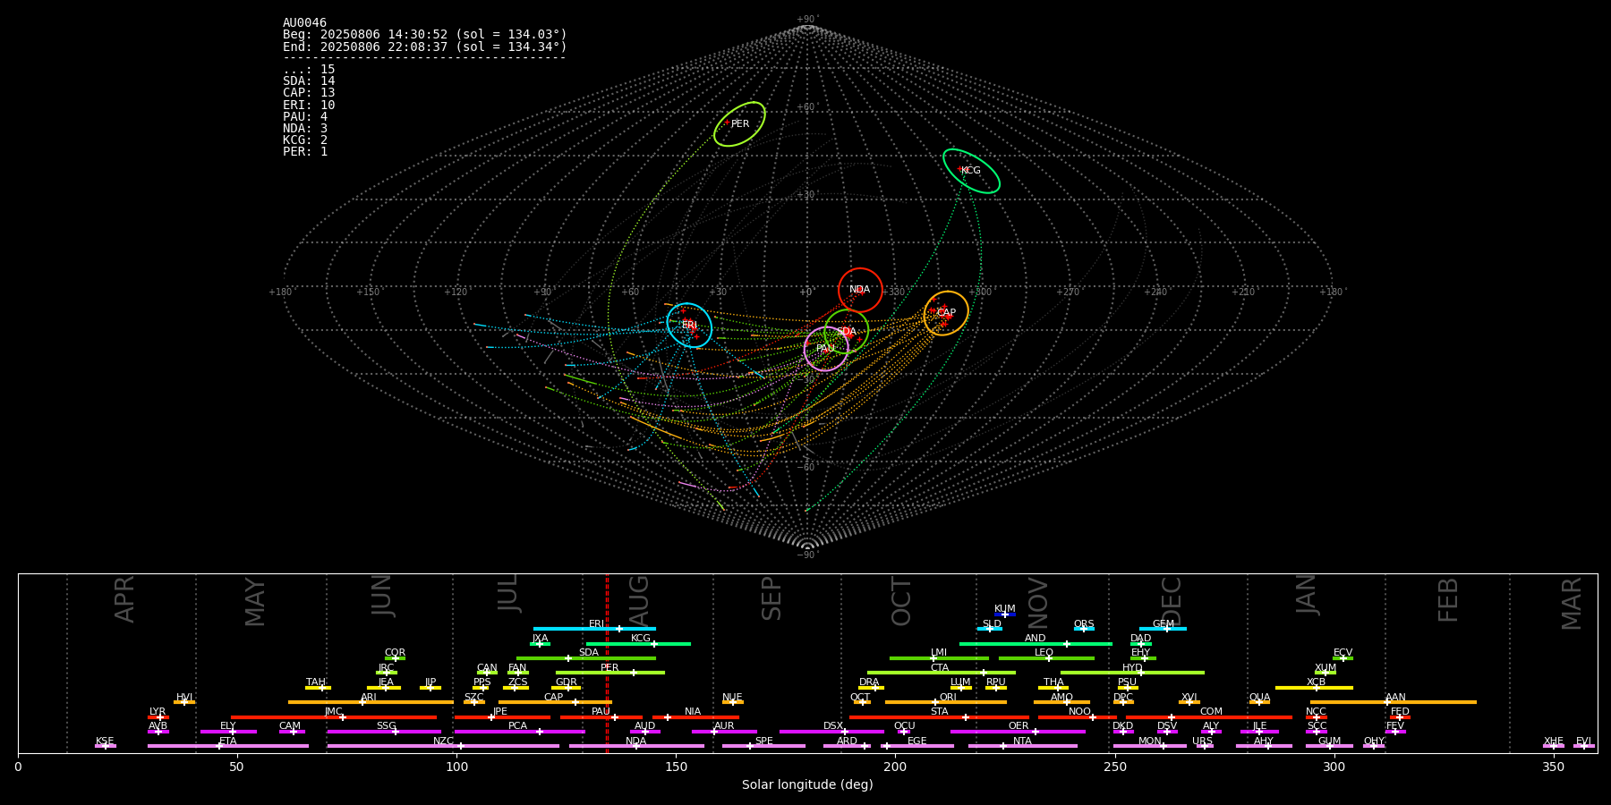Click the 'CAP: 13' count in the legend
1611x805 pixels.
tap(309, 93)
